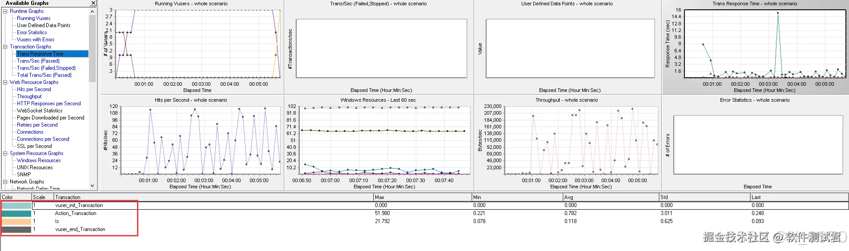Open Error Statistics graph item
Screen dimensions: 849x251
32,32
